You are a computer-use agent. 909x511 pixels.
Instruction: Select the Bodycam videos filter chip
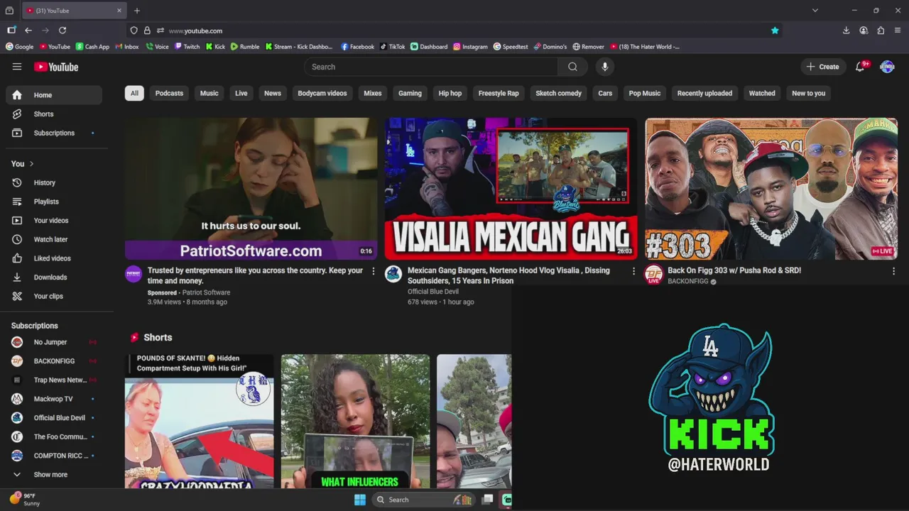pos(322,93)
